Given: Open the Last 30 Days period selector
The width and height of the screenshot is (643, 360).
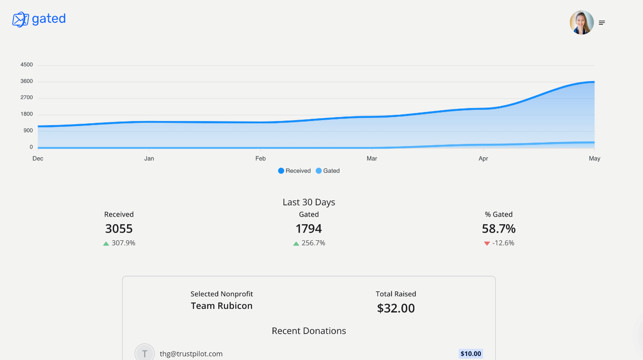Looking at the screenshot, I should point(309,202).
